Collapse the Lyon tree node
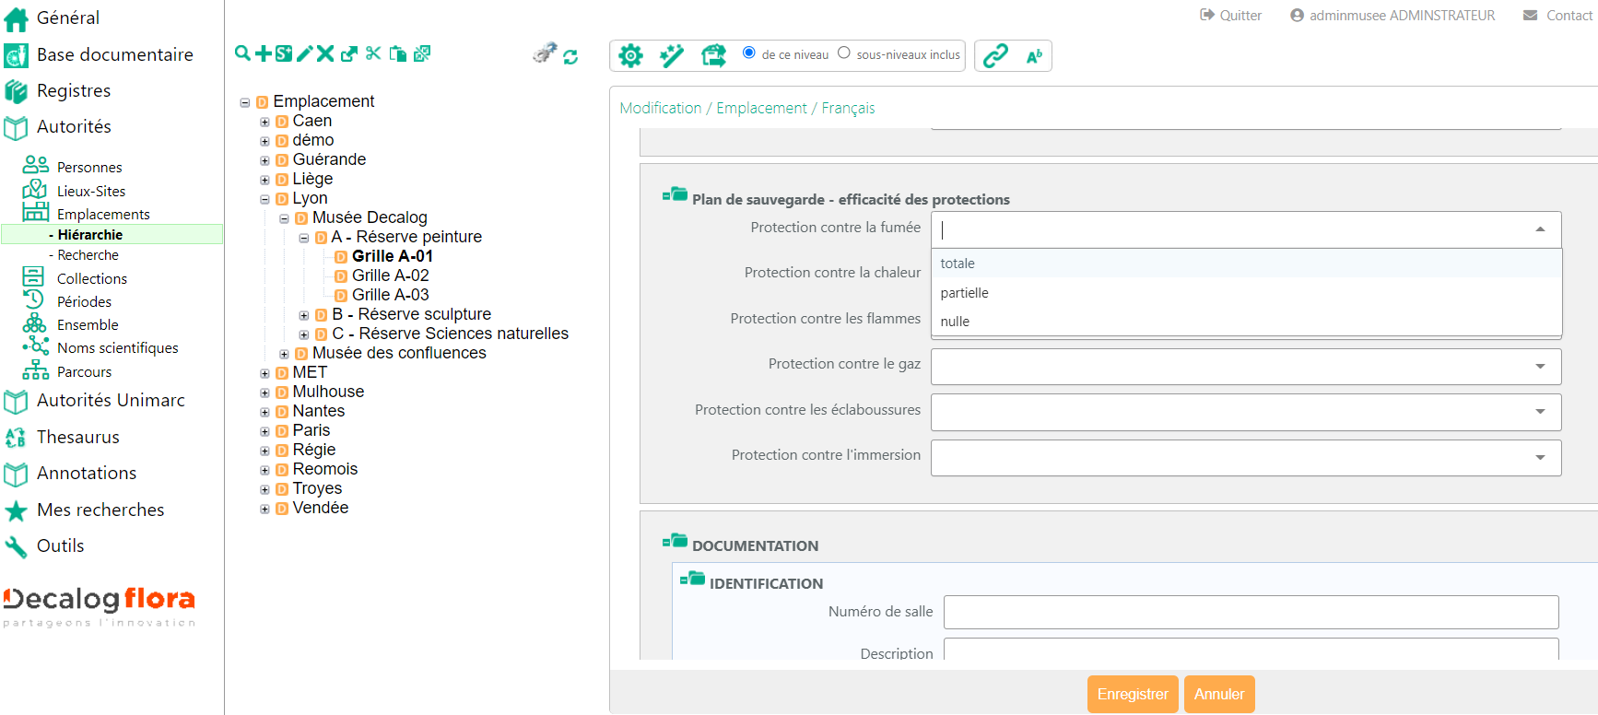 click(265, 199)
